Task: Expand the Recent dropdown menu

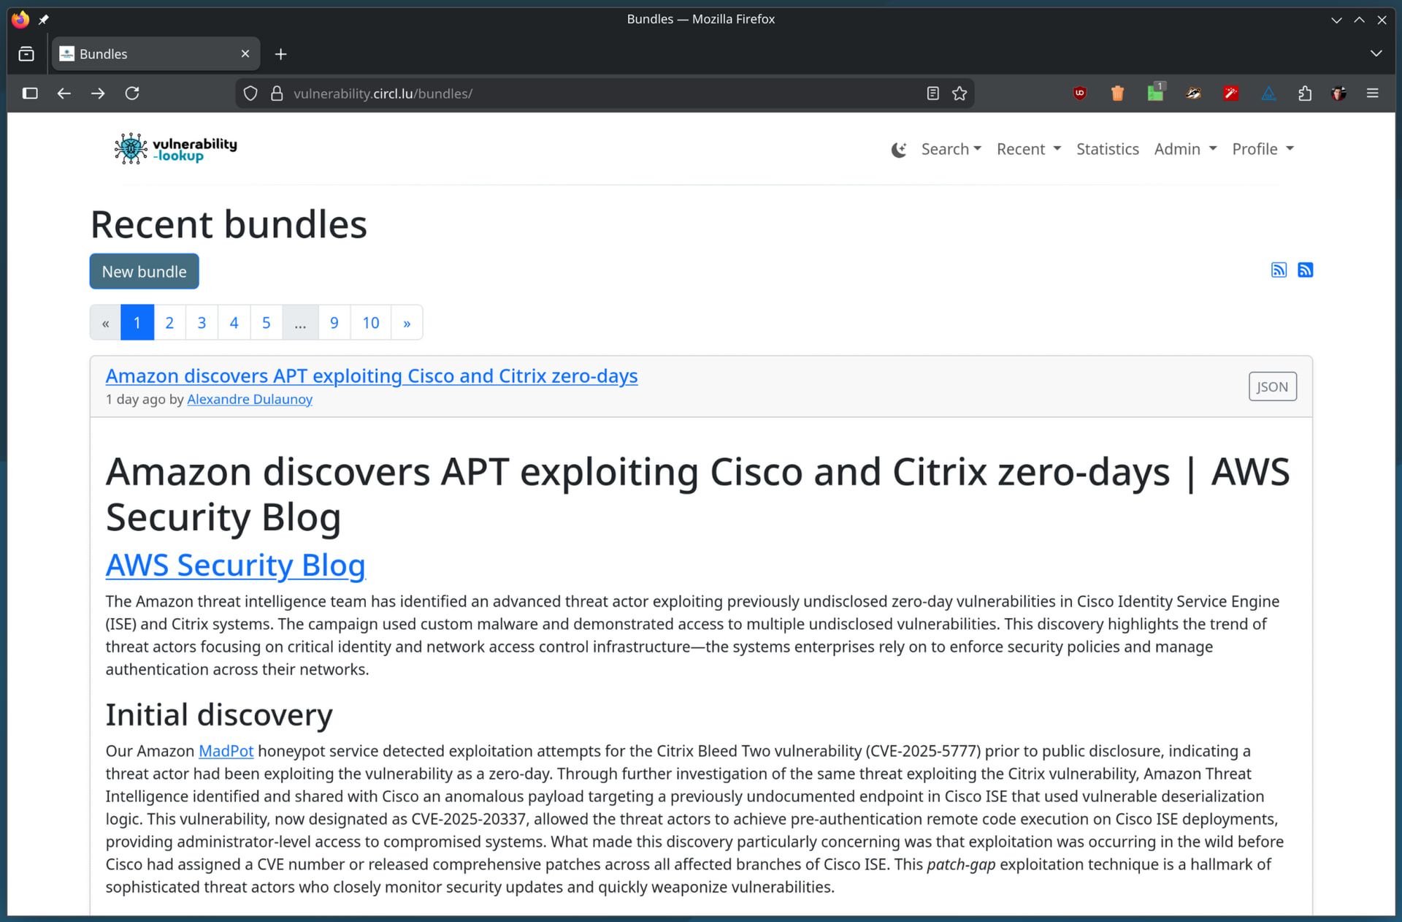Action: click(1028, 149)
